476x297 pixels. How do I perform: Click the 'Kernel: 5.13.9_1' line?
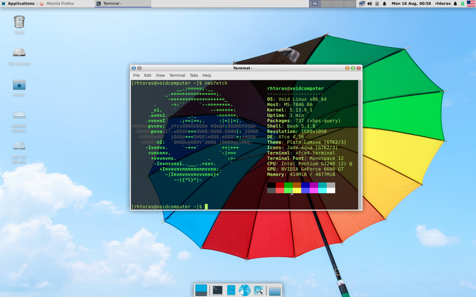(x=289, y=110)
